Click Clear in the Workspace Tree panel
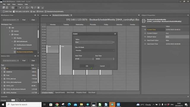The width and height of the screenshot is (190, 107). pos(33,20)
